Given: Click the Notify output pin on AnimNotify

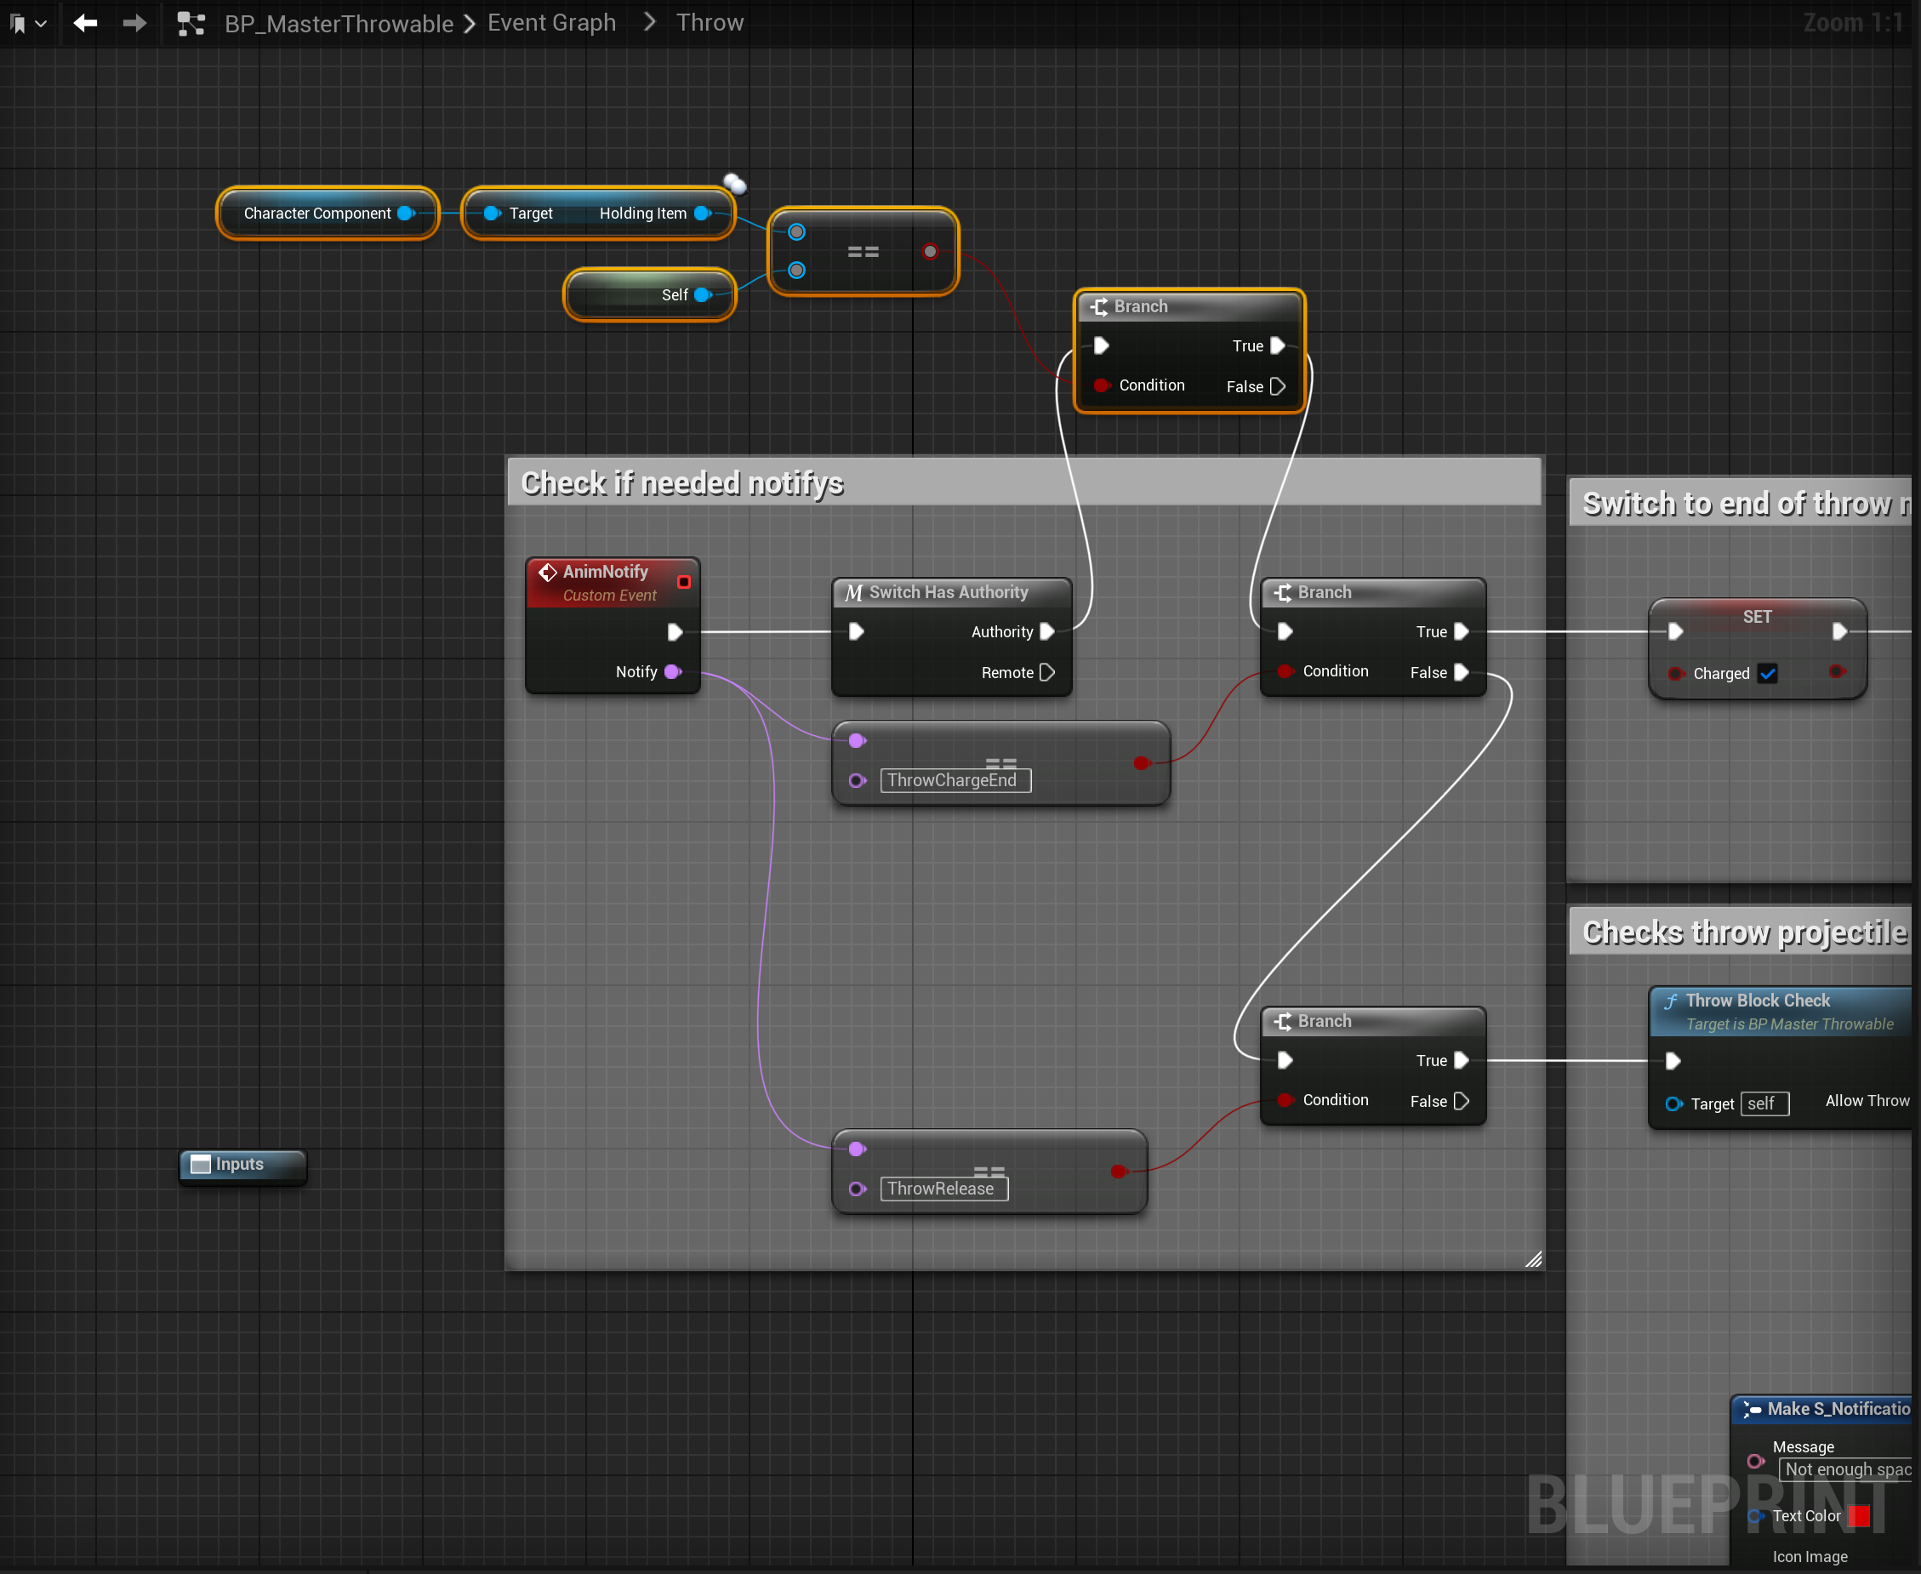Looking at the screenshot, I should [673, 672].
